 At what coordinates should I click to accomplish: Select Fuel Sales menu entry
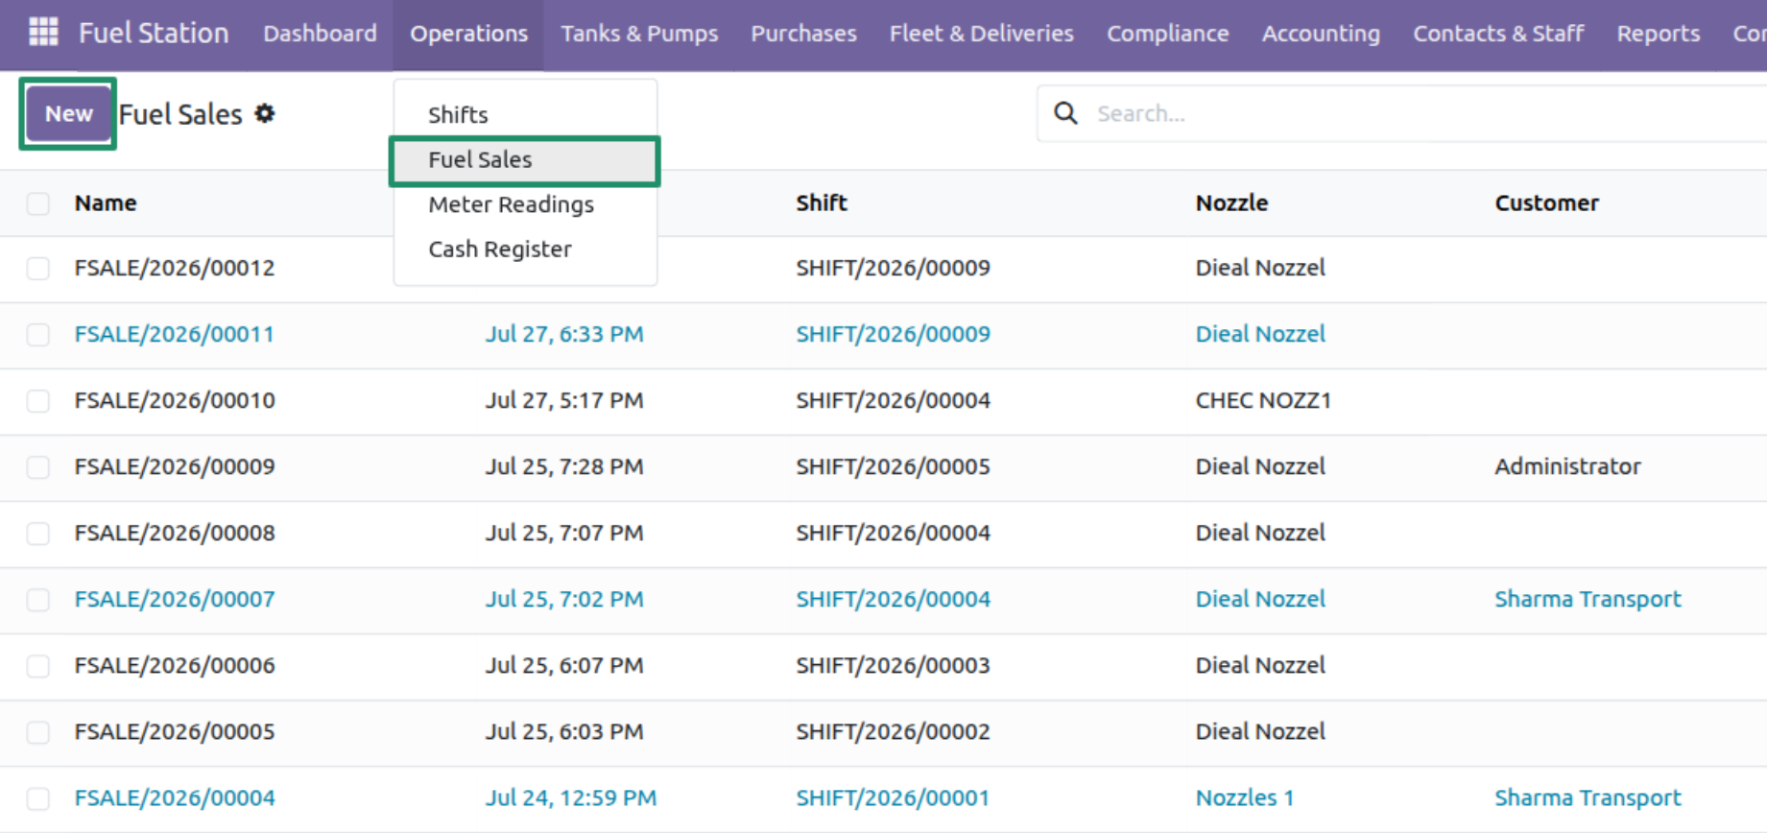[x=525, y=160]
